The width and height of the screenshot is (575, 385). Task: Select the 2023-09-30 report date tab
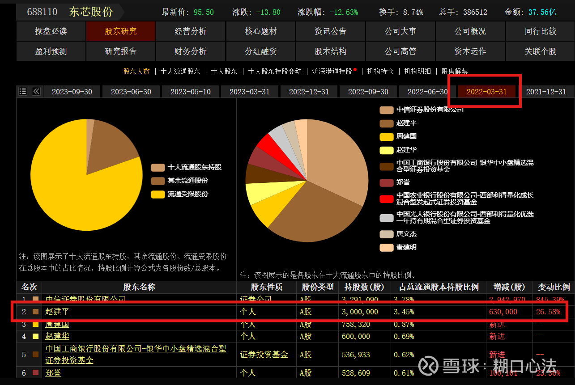tap(72, 91)
